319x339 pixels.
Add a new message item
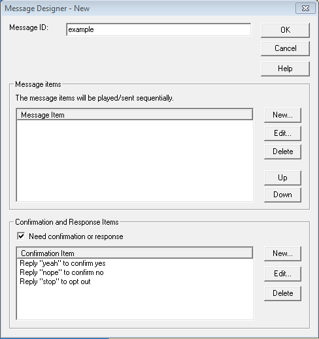(282, 115)
